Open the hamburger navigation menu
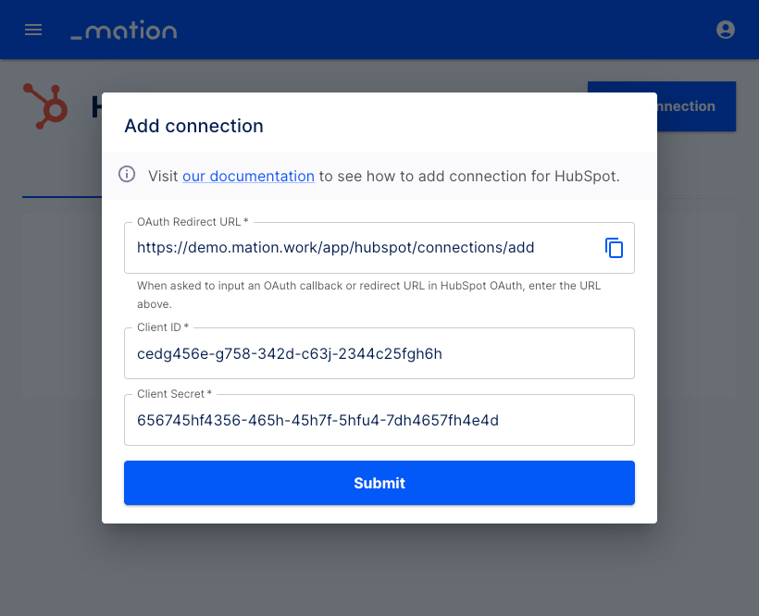Viewport: 759px width, 616px height. click(33, 30)
